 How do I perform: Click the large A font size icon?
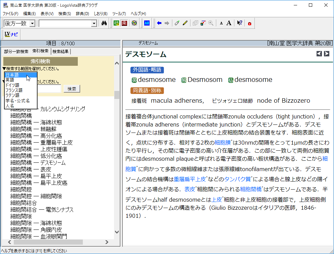click(229, 23)
